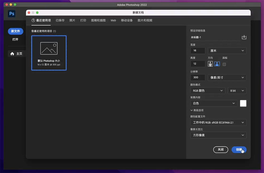The width and height of the screenshot is (264, 173).
Task: Close the 新建文档 dialog with red button
Action: (29, 13)
